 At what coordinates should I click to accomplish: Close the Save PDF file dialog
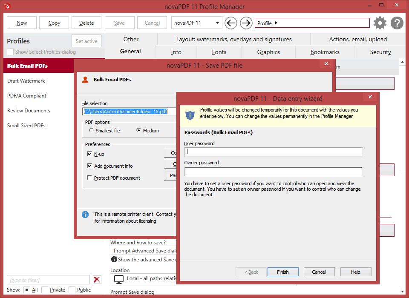[x=326, y=64]
